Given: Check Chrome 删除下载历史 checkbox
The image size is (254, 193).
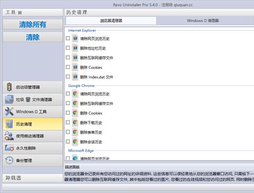Looking at the screenshot, I should pyautogui.click(x=68, y=122).
